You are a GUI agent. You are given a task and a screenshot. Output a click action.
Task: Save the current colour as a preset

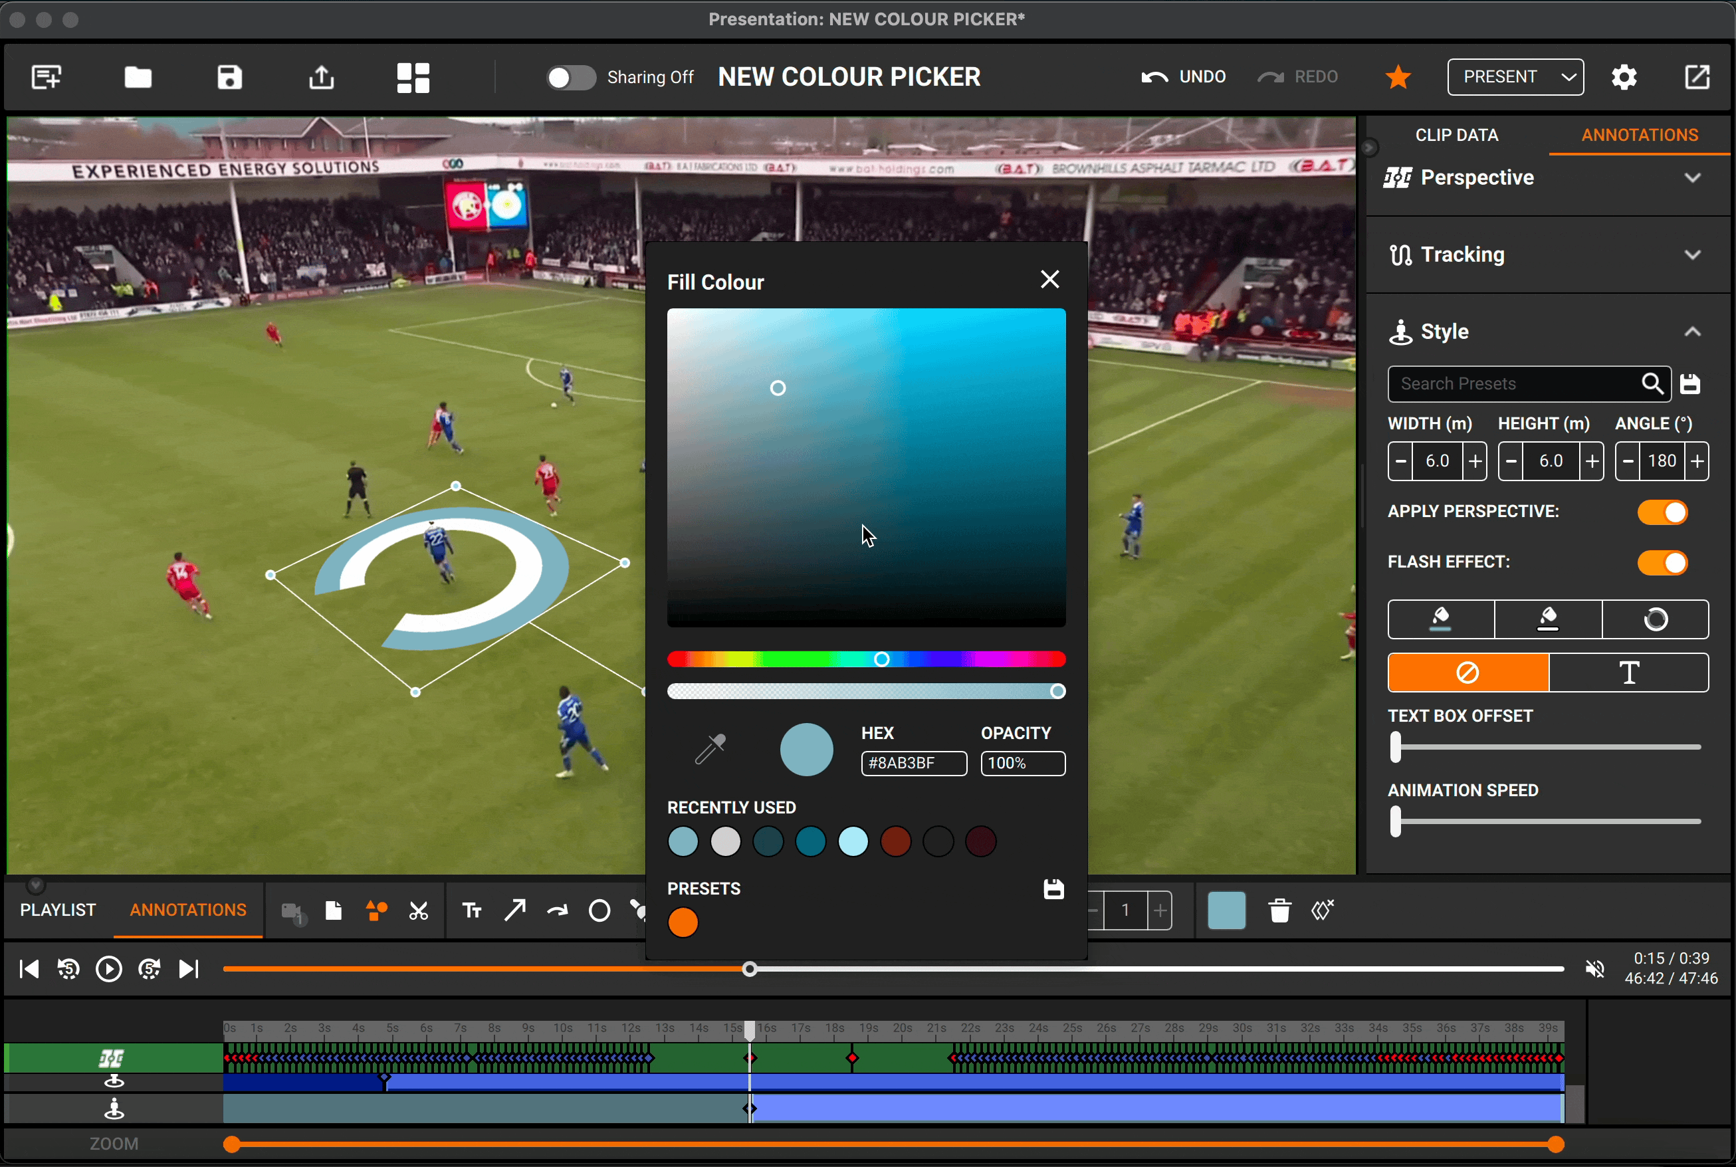[x=1052, y=888]
